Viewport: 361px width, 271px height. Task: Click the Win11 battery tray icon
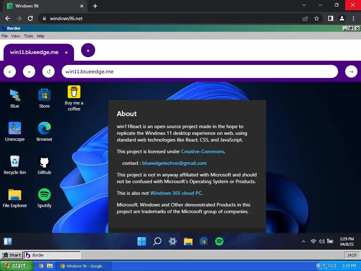tap(330, 241)
